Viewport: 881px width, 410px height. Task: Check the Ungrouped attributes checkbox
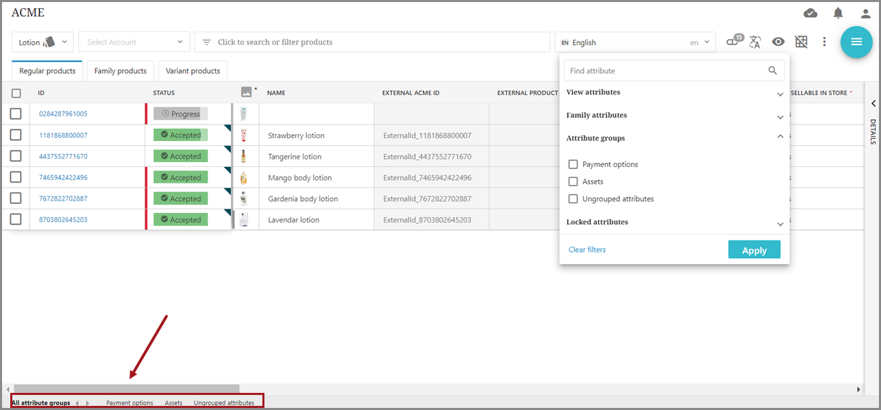[x=573, y=198]
